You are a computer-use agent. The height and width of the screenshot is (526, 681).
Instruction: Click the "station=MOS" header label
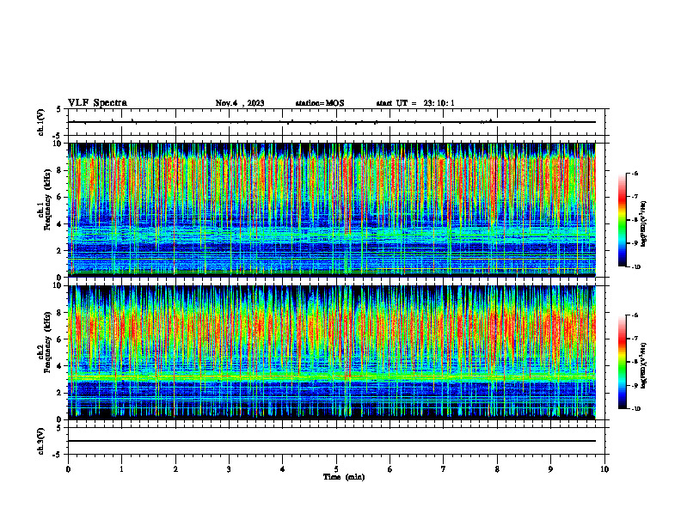tap(320, 103)
